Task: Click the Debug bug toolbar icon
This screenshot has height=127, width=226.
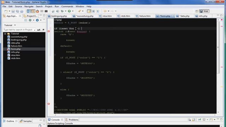Action: click(62, 11)
